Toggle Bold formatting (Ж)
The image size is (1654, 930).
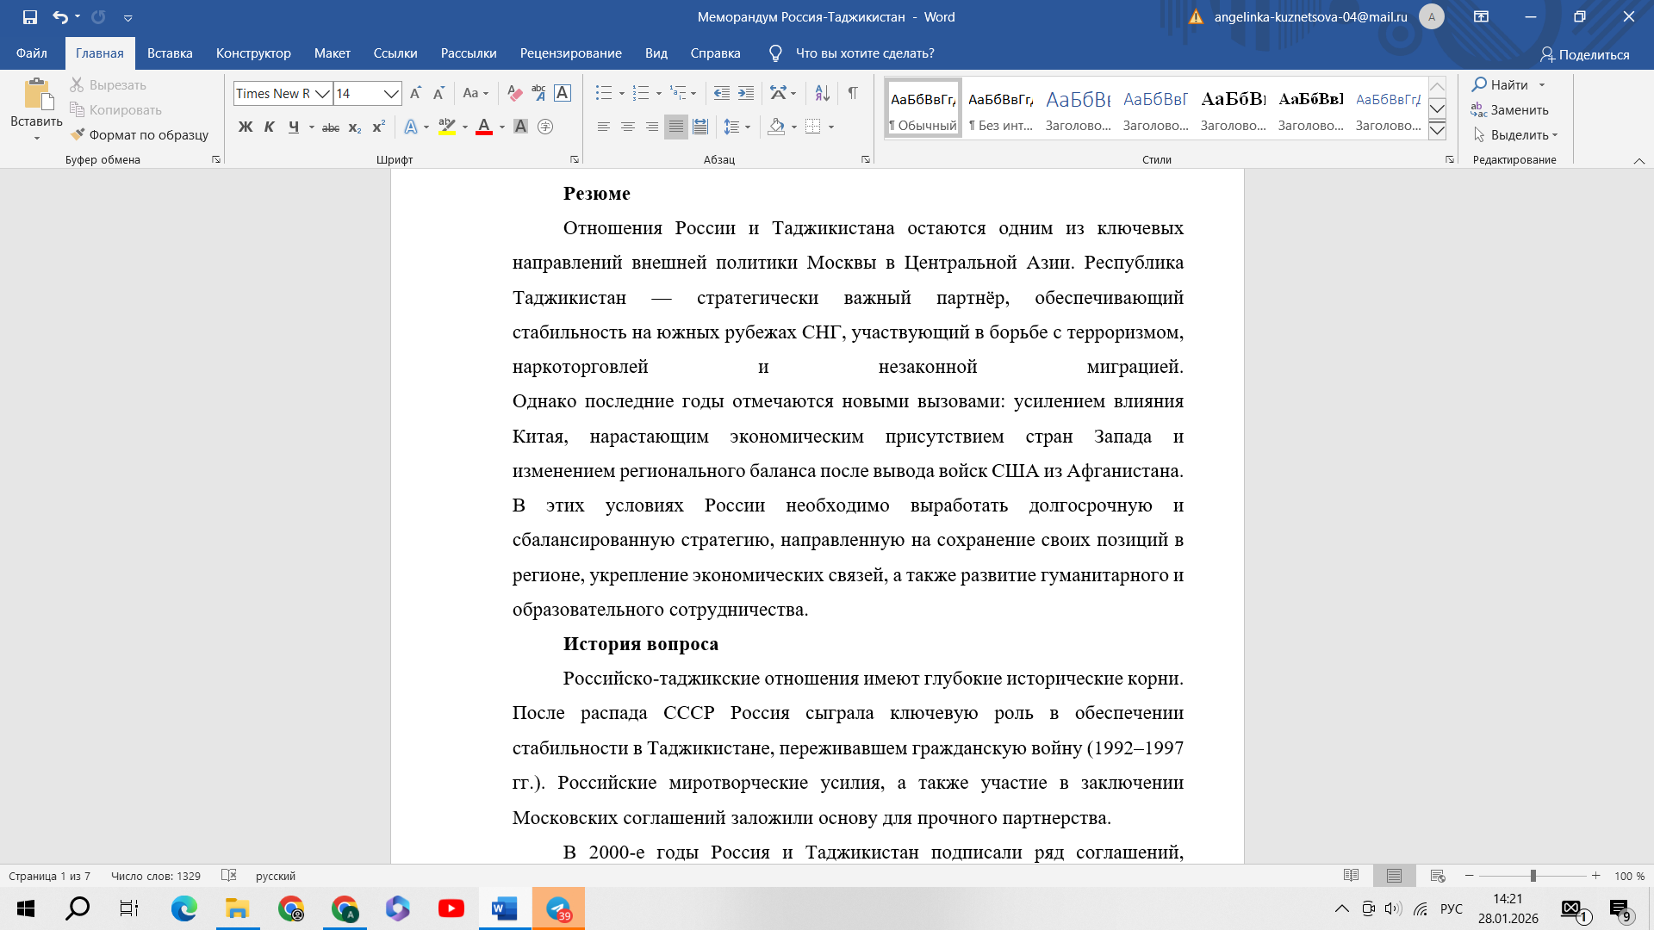click(246, 127)
